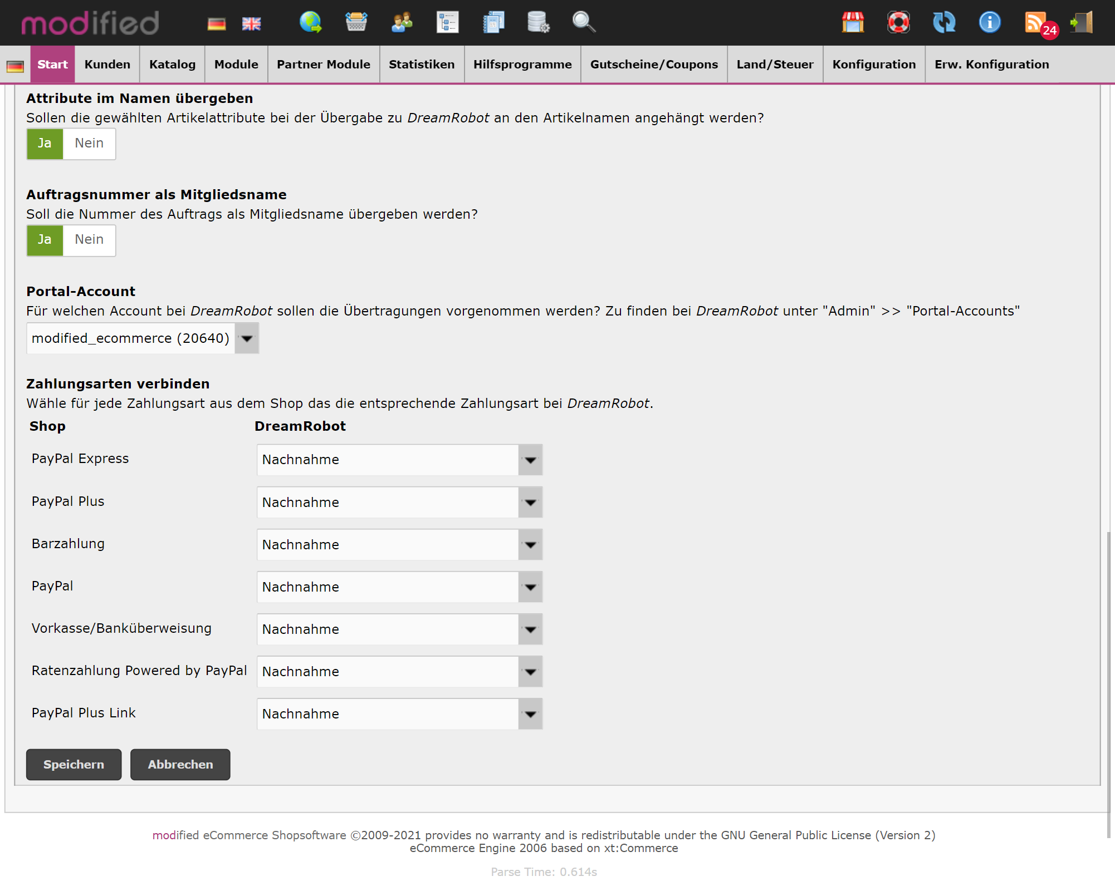The image size is (1115, 891).
Task: Cancel changes with the Abbrechen button
Action: 180,765
